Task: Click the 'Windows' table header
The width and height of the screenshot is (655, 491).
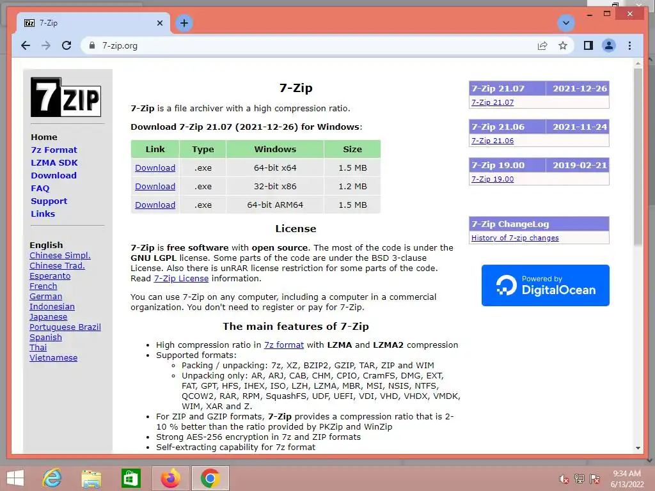Action: click(275, 149)
